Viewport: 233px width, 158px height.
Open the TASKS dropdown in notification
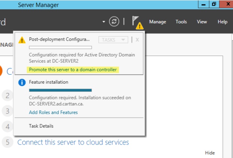pos(113,40)
